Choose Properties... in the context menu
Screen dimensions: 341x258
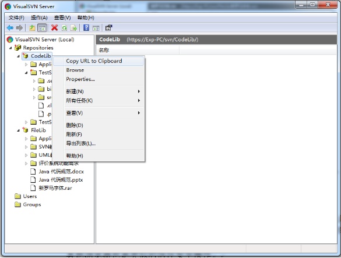[99, 79]
